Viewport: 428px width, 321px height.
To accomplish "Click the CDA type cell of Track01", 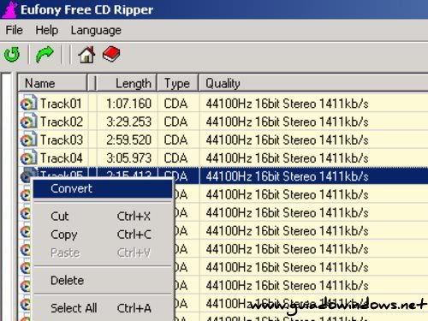I will point(175,104).
